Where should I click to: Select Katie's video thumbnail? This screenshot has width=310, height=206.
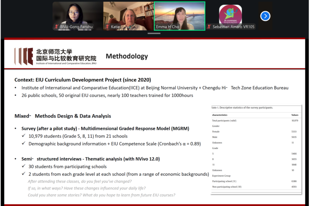pos(128,16)
